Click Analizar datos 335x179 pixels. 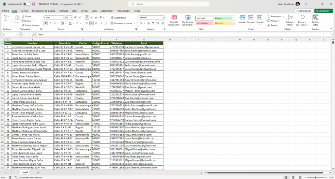(x=315, y=21)
